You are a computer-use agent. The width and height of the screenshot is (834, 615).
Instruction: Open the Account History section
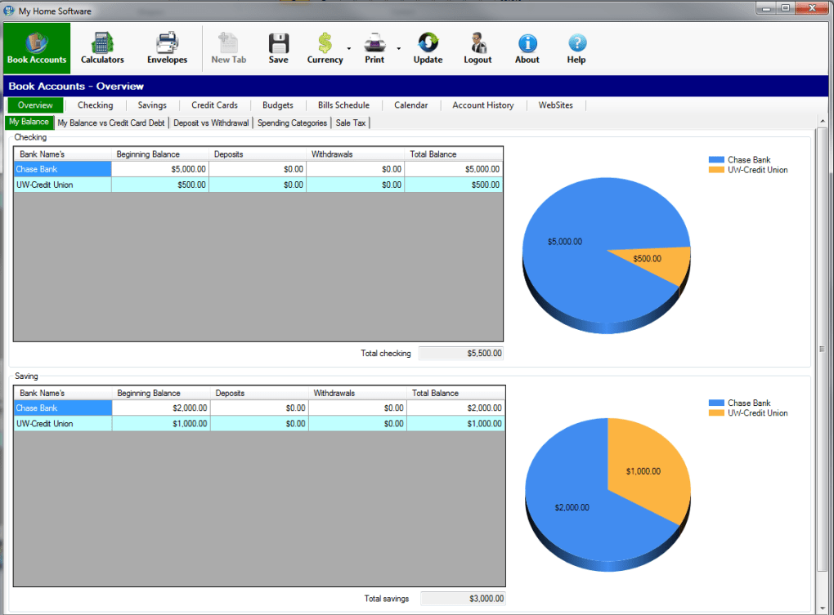[482, 105]
